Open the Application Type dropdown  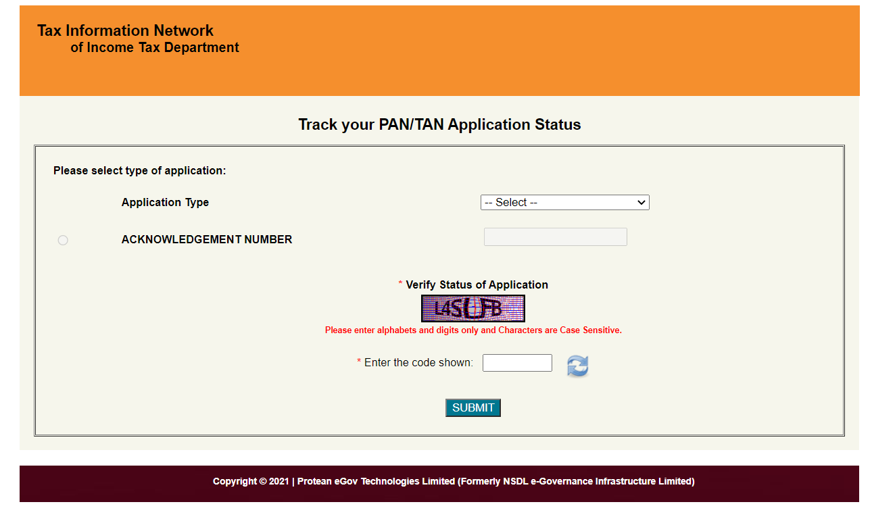click(564, 202)
